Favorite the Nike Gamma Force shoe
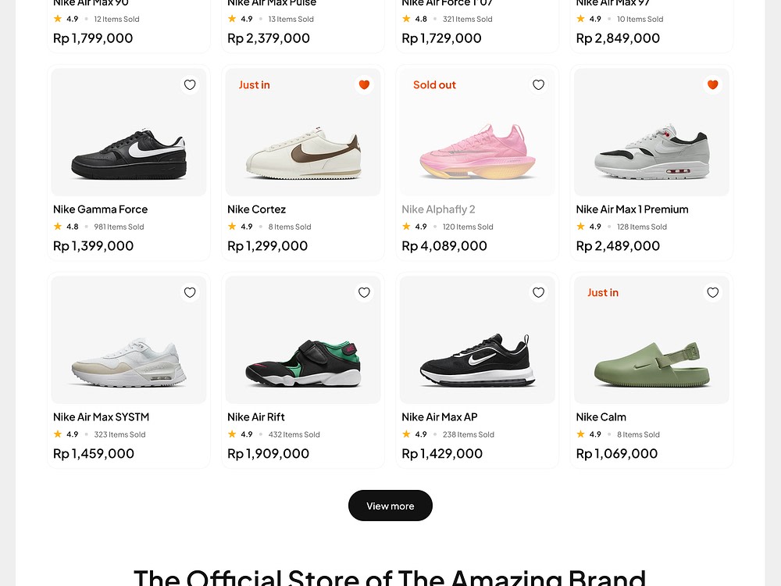 coord(190,84)
